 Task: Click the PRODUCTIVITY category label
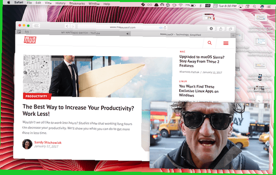coord(37,96)
